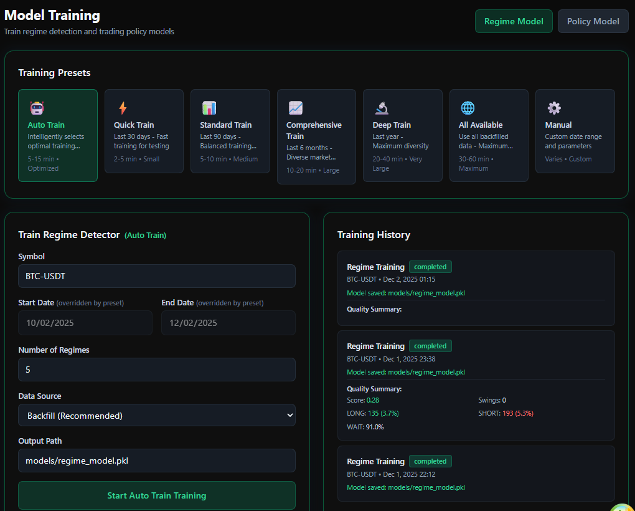Image resolution: width=635 pixels, height=511 pixels.
Task: Open the End Date picker
Action: 228,323
